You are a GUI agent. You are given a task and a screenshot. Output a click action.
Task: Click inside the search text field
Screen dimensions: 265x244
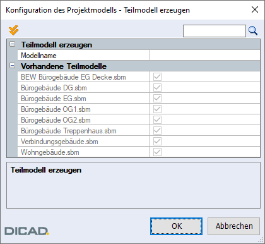(x=215, y=31)
